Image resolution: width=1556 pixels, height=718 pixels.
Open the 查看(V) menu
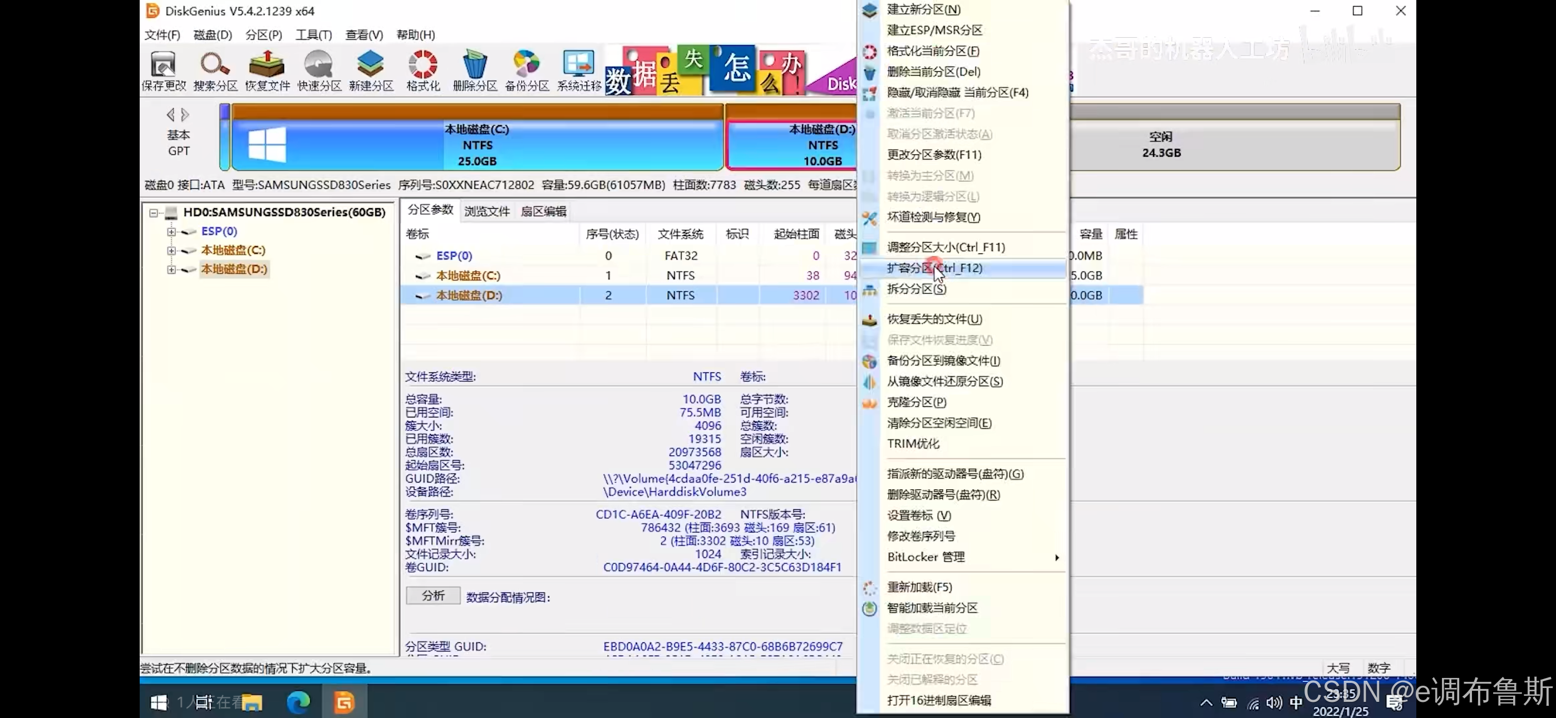[x=363, y=35]
